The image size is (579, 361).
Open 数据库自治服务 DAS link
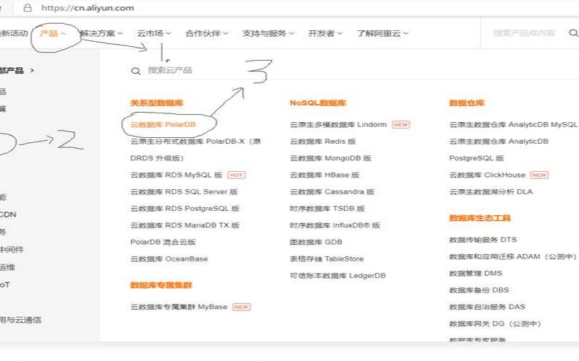tap(487, 307)
